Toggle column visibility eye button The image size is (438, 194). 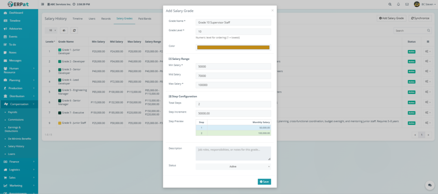pyautogui.click(x=63, y=31)
